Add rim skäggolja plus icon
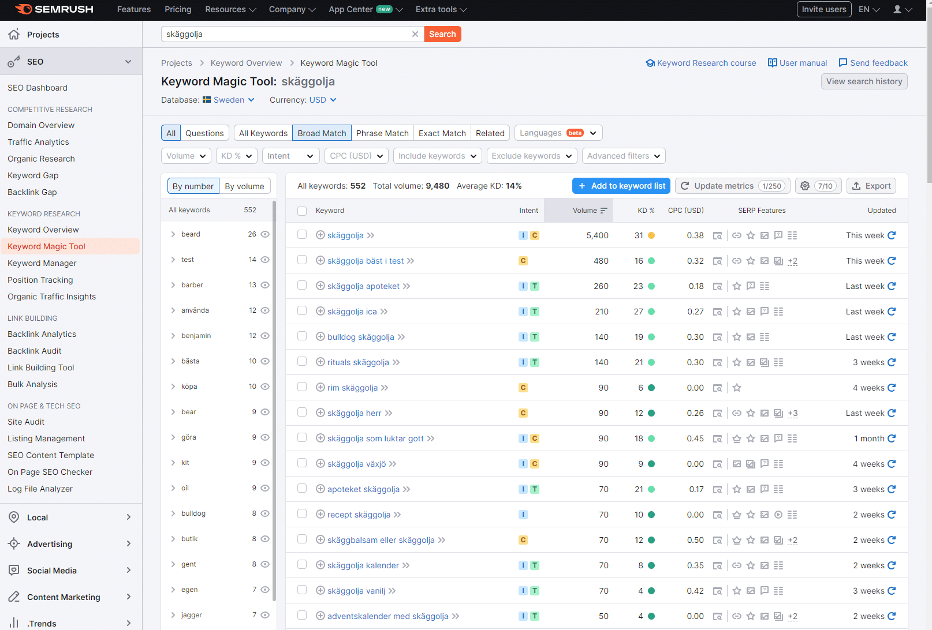The height and width of the screenshot is (630, 932). [320, 387]
